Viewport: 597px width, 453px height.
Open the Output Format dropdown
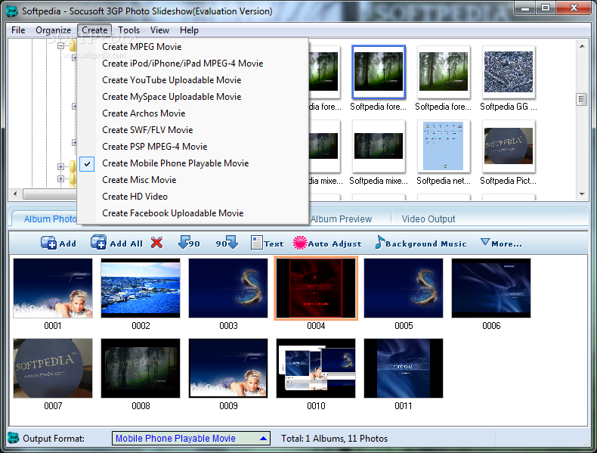tap(190, 438)
